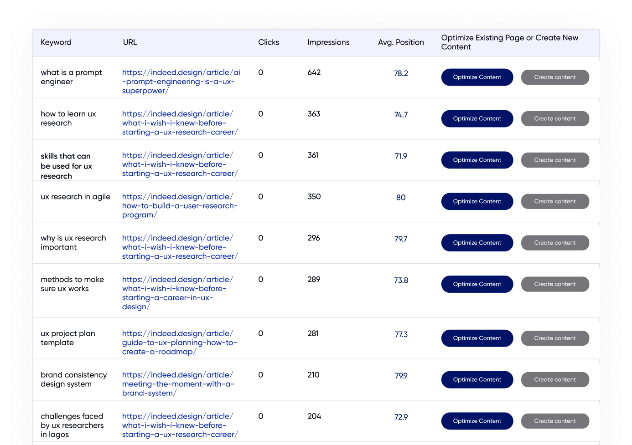Screen dimensions: 632x445
Task: Open the ai-prompt-engineering-is-a-ux-superpower article link
Action: [x=181, y=81]
